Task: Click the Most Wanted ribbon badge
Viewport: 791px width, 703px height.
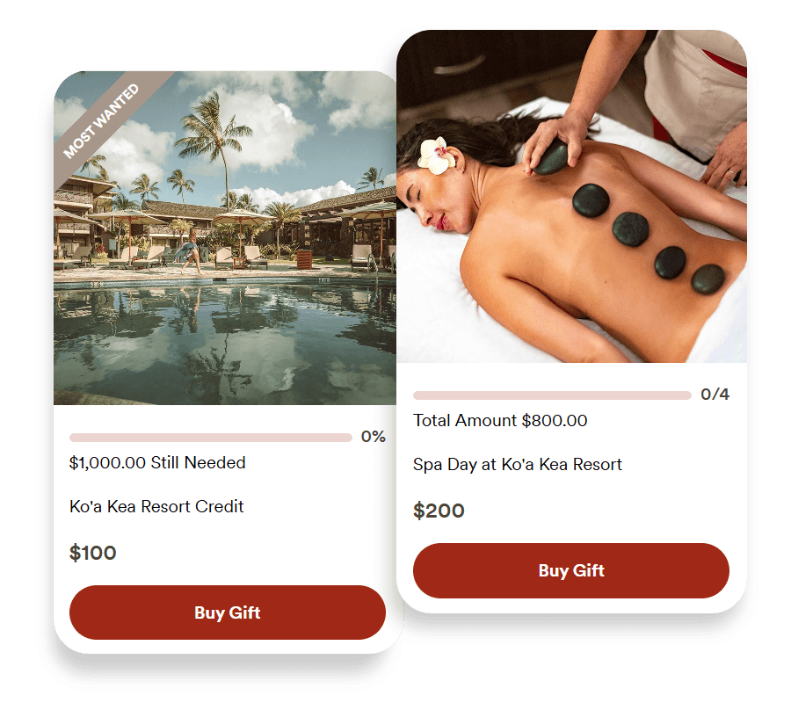Action: point(101,121)
